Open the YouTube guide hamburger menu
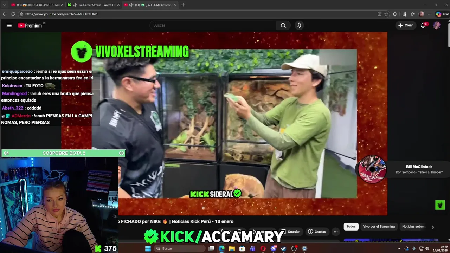450x253 pixels. (9, 25)
